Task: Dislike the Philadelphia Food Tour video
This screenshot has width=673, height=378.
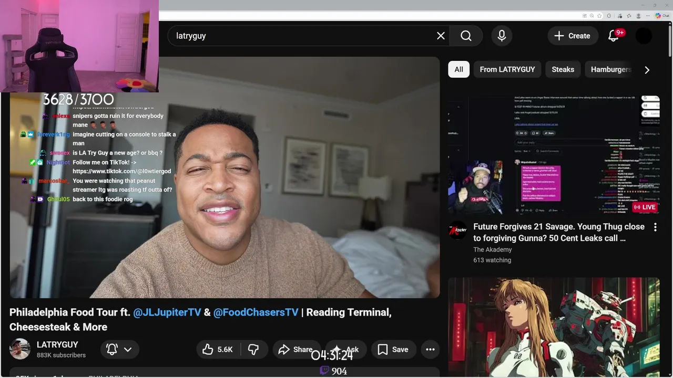Action: (x=253, y=350)
